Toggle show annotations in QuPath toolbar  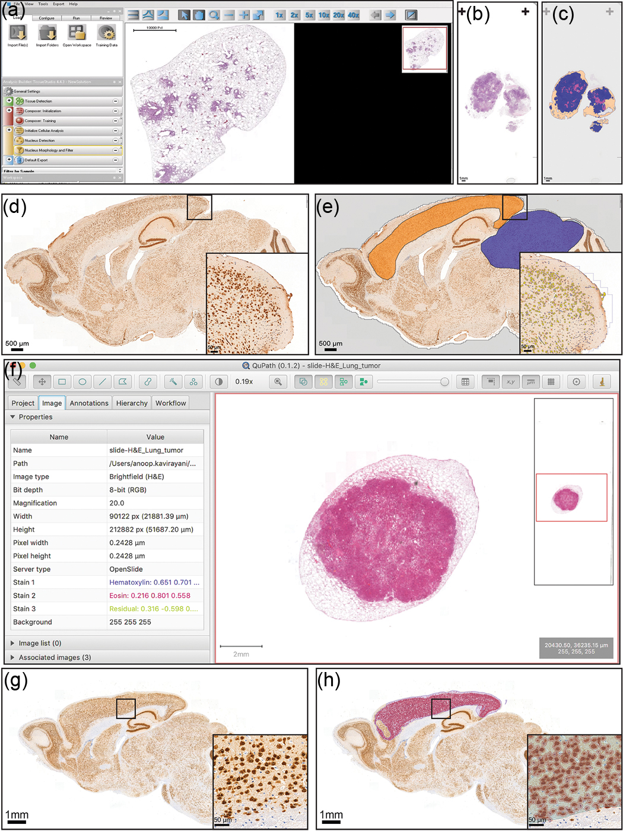point(303,381)
